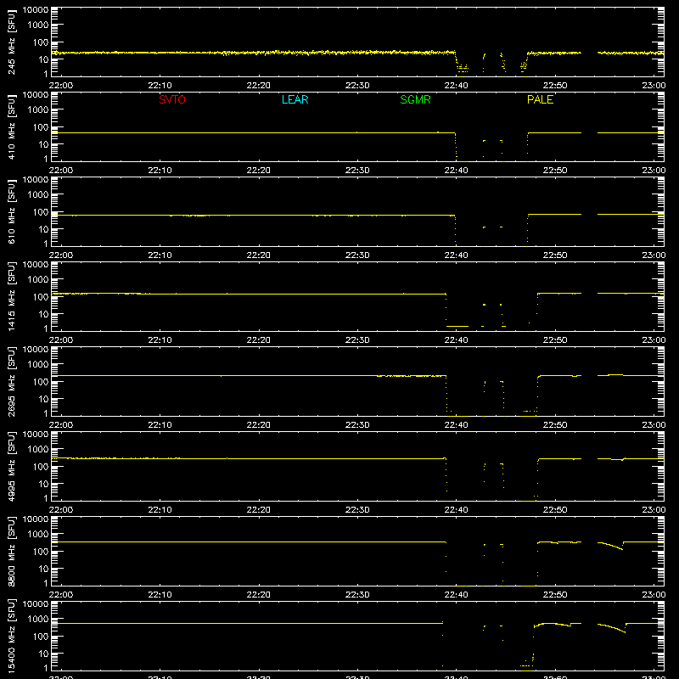
Task: Click 22:30 tick label under 1415 MHz plot
Action: (x=357, y=340)
